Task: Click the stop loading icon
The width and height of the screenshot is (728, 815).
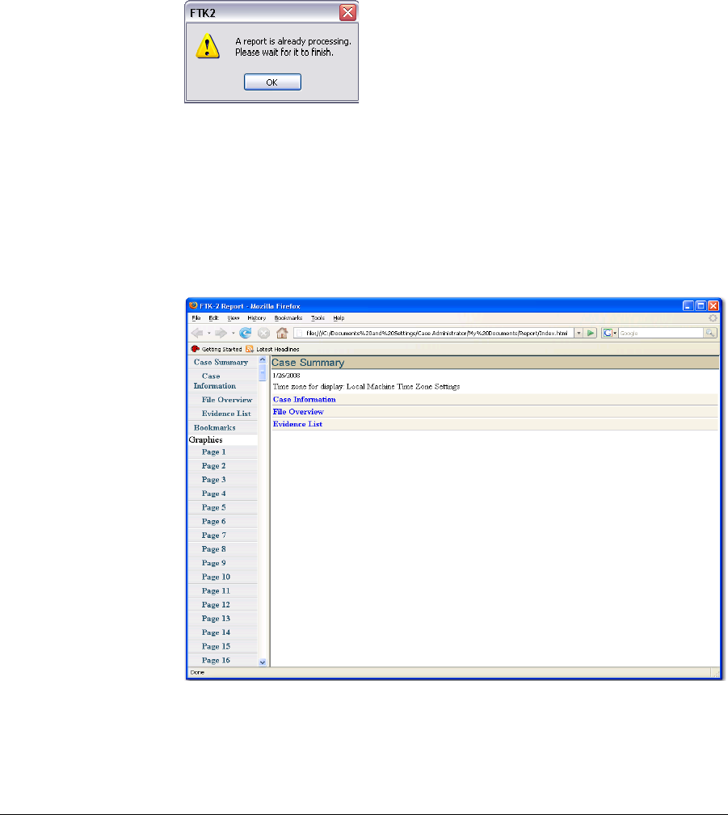Action: point(263,333)
